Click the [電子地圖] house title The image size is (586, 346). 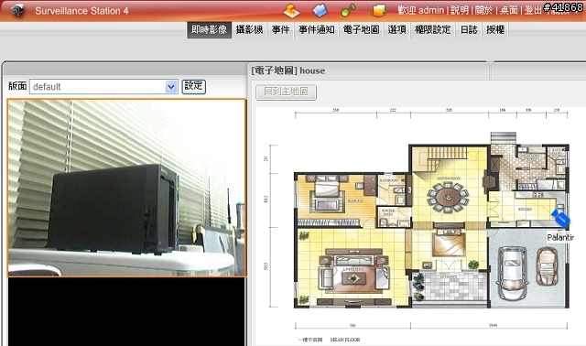tap(288, 70)
